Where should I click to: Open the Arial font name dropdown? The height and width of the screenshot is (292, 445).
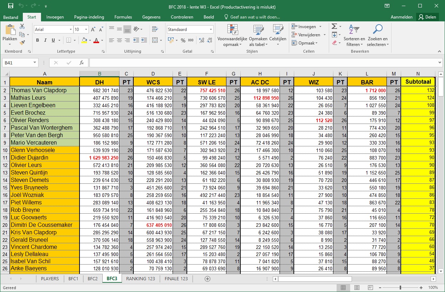(x=70, y=30)
